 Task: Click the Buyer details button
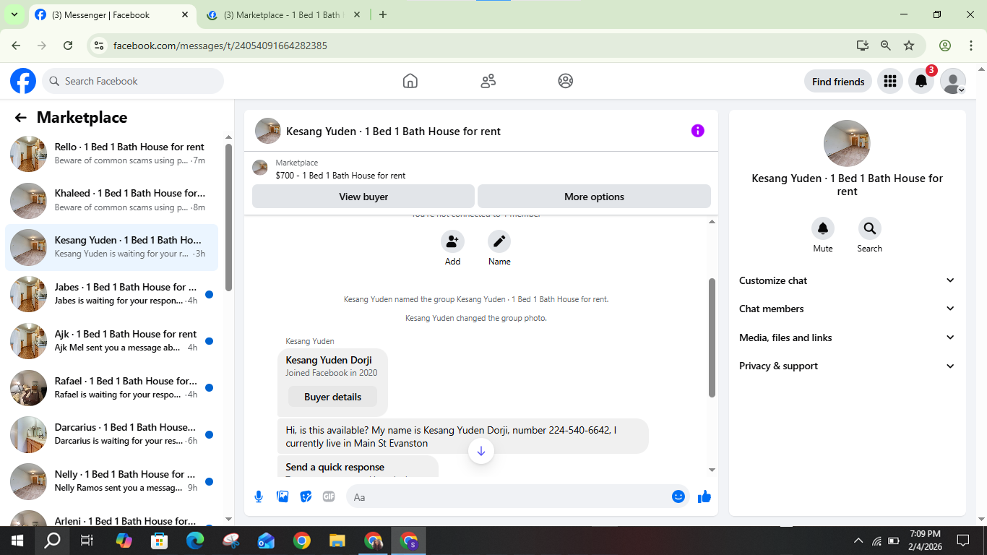click(x=332, y=397)
